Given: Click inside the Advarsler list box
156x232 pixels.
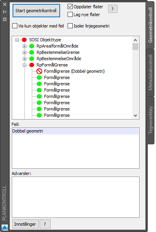Looking at the screenshot, I should point(75,197).
